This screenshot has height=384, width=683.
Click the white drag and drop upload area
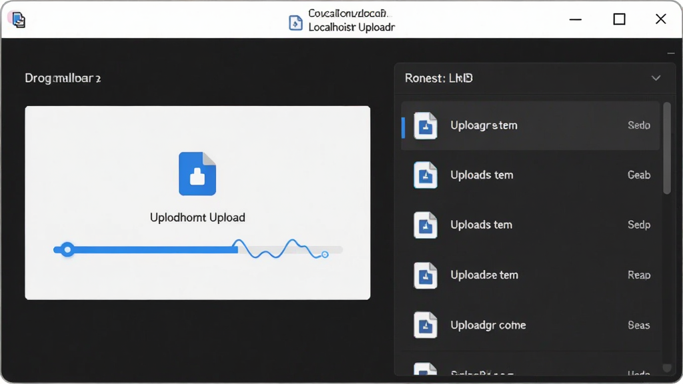[197, 203]
